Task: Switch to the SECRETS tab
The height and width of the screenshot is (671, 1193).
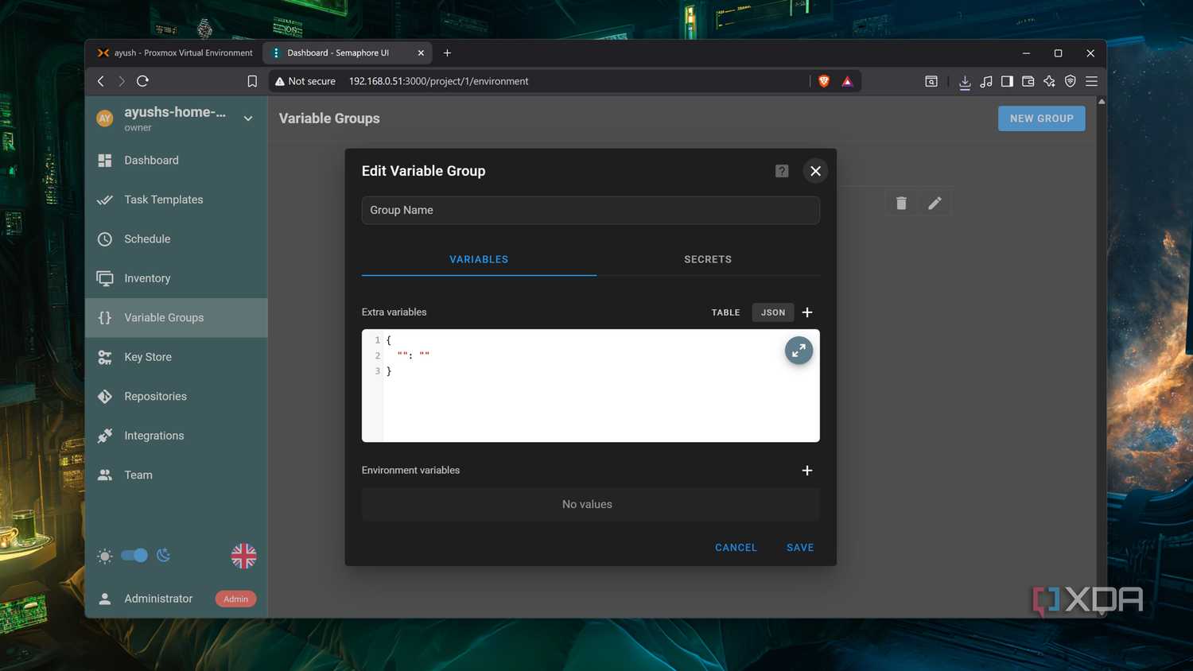Action: tap(708, 259)
